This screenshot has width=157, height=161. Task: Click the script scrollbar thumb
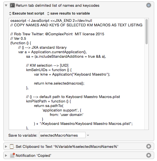147,32
